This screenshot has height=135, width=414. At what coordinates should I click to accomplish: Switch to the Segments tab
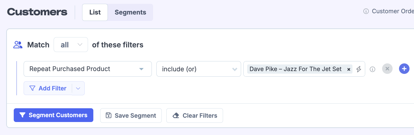[130, 12]
